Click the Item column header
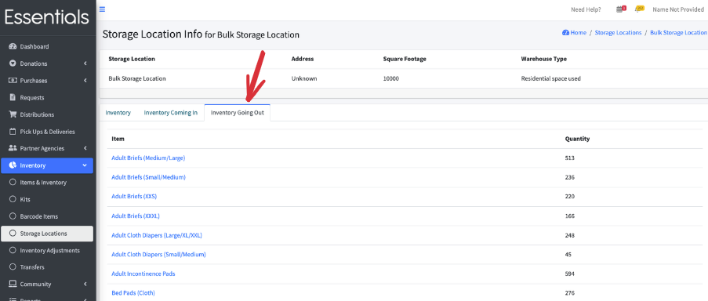Image resolution: width=708 pixels, height=301 pixels. pyautogui.click(x=118, y=139)
